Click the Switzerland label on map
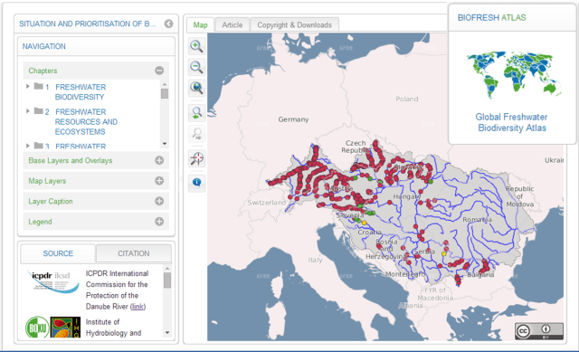The width and height of the screenshot is (579, 352). (267, 203)
